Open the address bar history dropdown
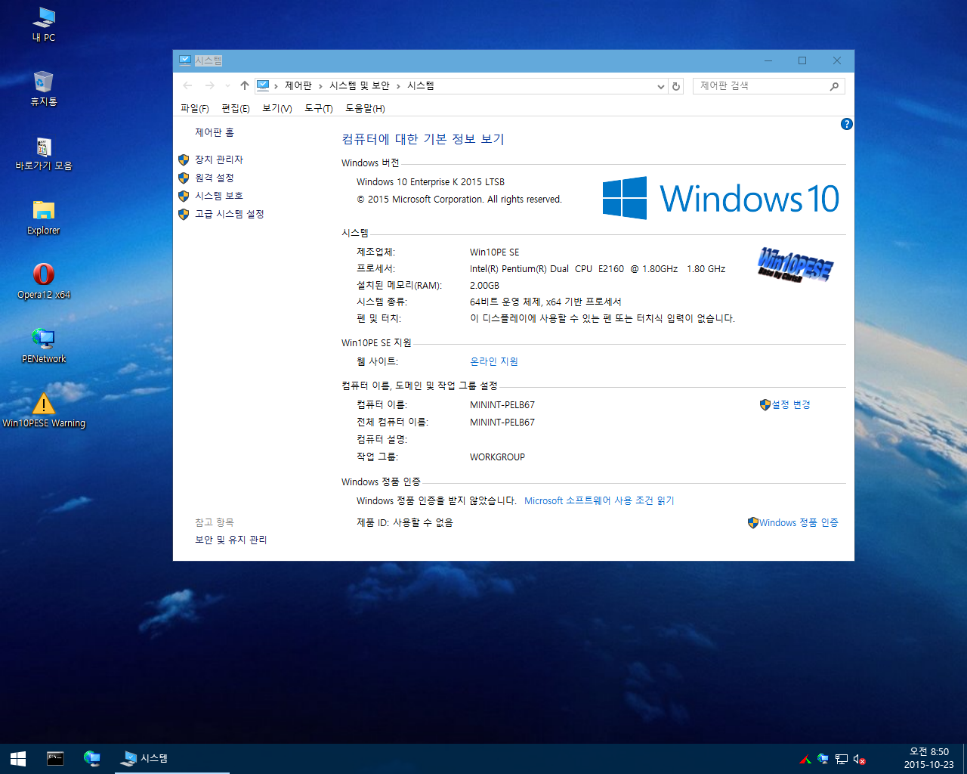Screen dimensions: 967x774 661,86
